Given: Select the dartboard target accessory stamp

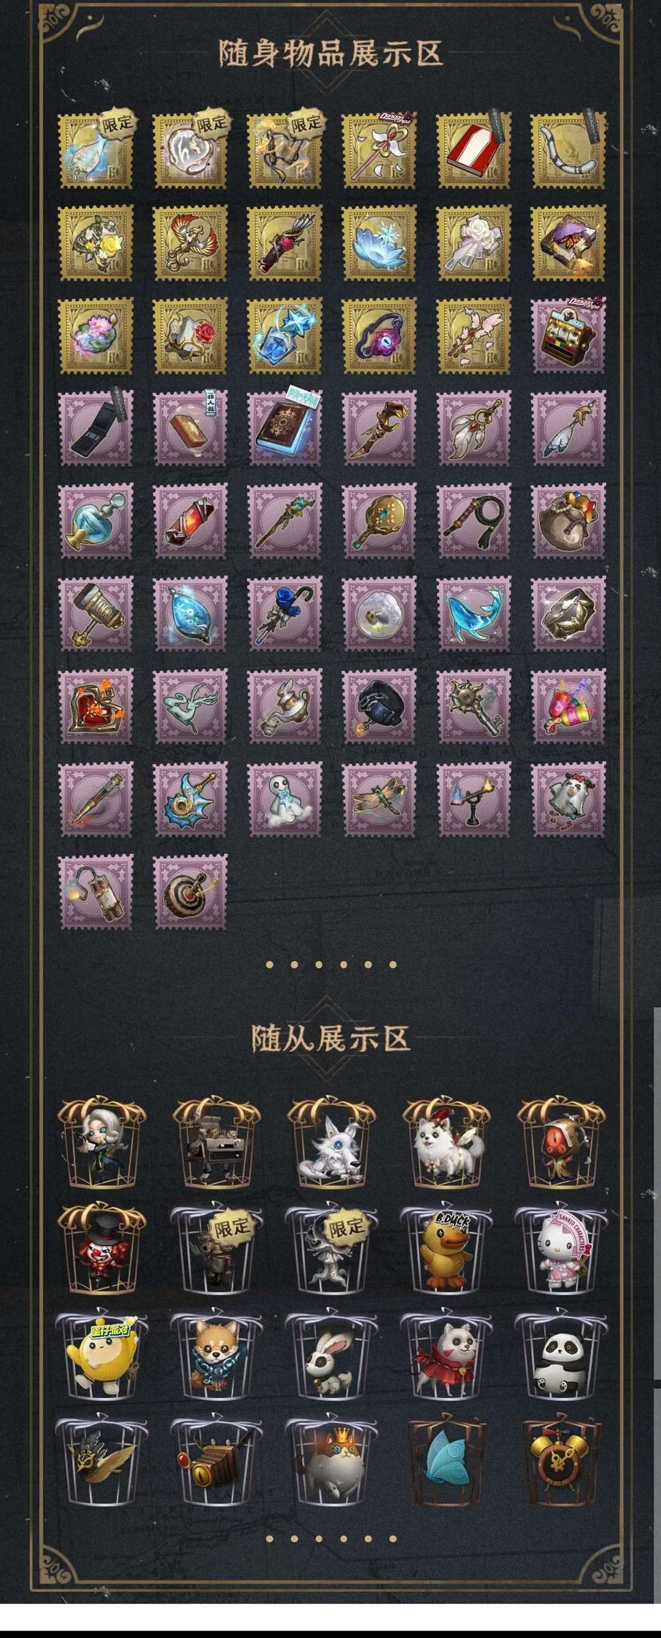Looking at the screenshot, I should 190,892.
